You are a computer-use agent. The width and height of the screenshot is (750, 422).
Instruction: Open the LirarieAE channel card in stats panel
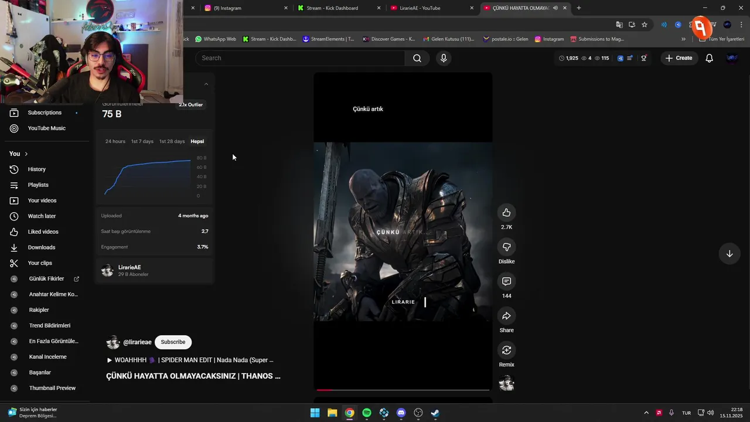[x=155, y=270]
